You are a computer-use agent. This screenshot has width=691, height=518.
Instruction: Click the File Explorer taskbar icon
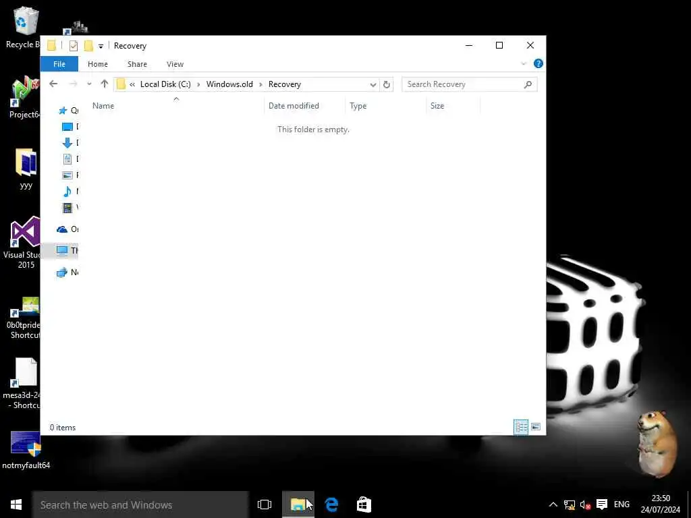(x=298, y=505)
